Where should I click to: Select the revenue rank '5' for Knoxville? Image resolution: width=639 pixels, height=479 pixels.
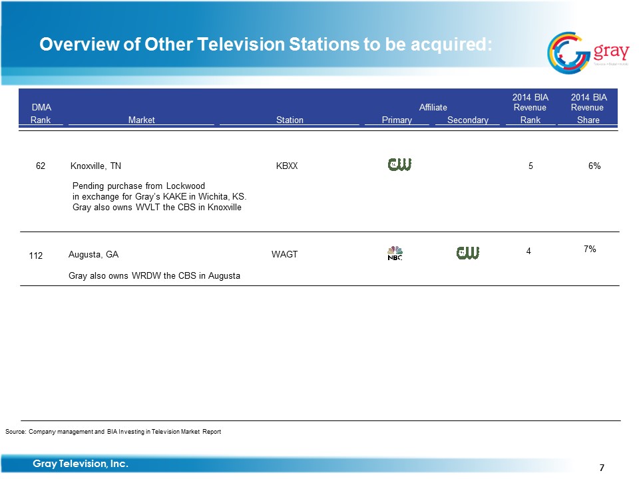click(x=531, y=166)
